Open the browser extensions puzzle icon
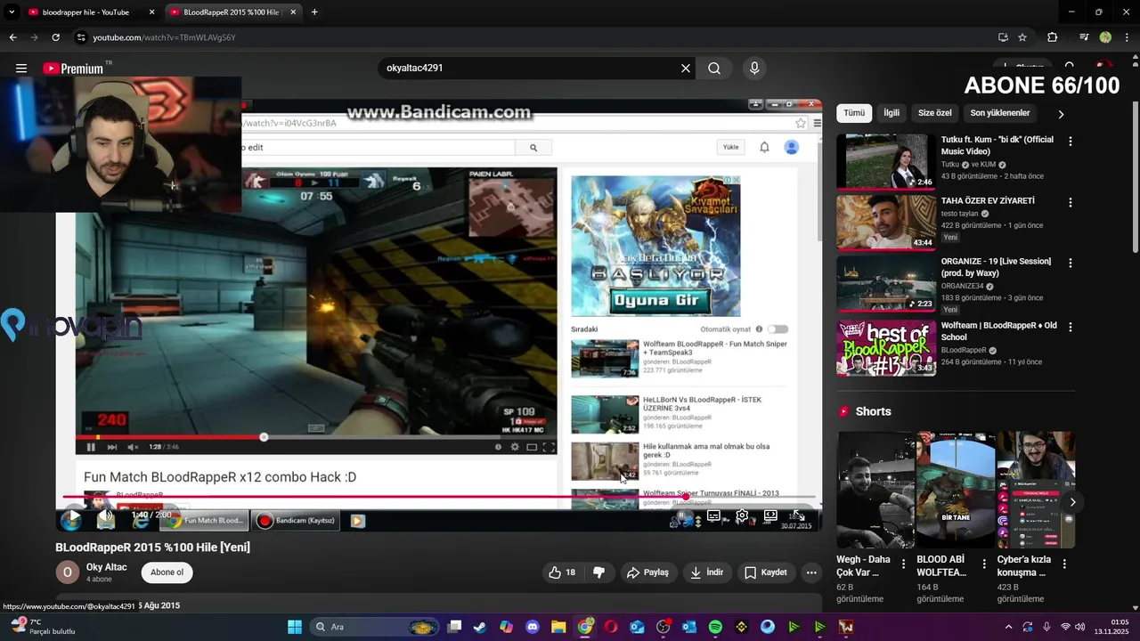 coord(1052,37)
